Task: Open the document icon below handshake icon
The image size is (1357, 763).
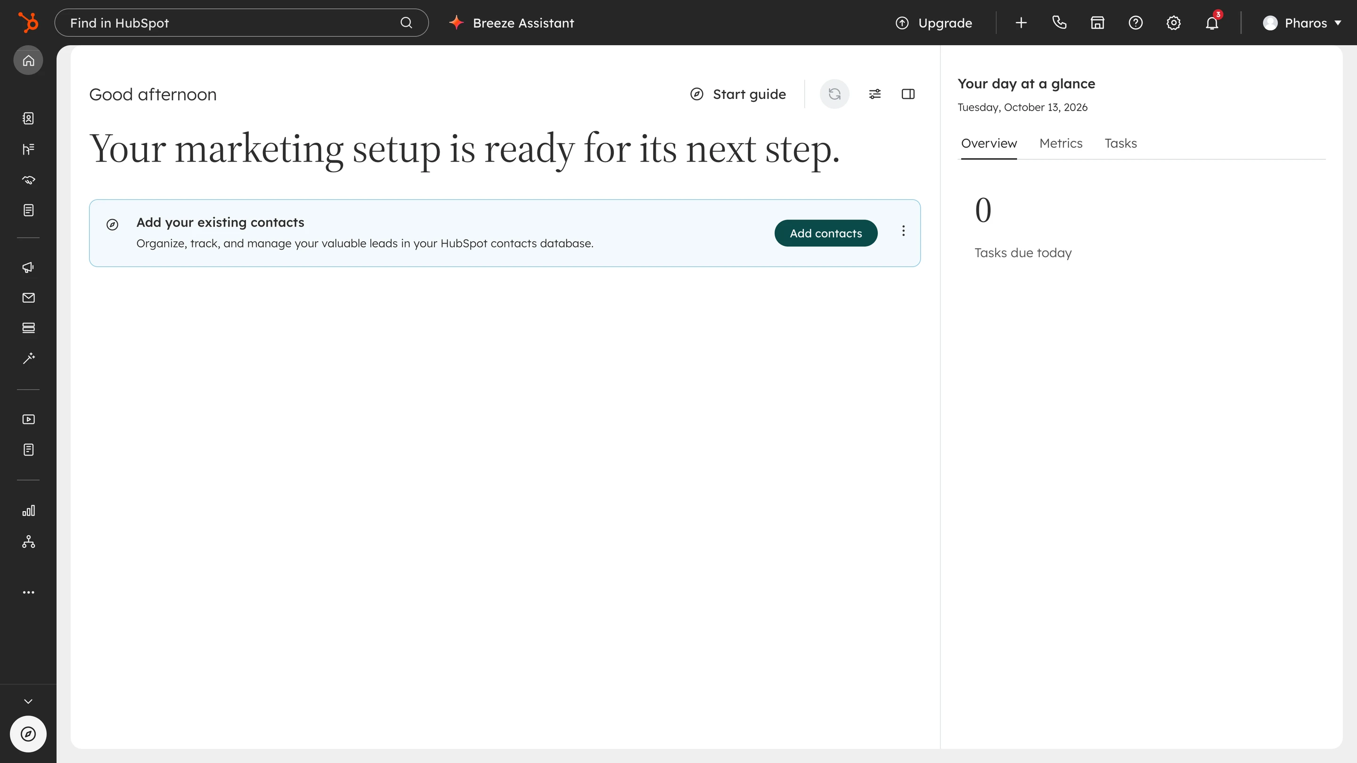Action: (28, 211)
